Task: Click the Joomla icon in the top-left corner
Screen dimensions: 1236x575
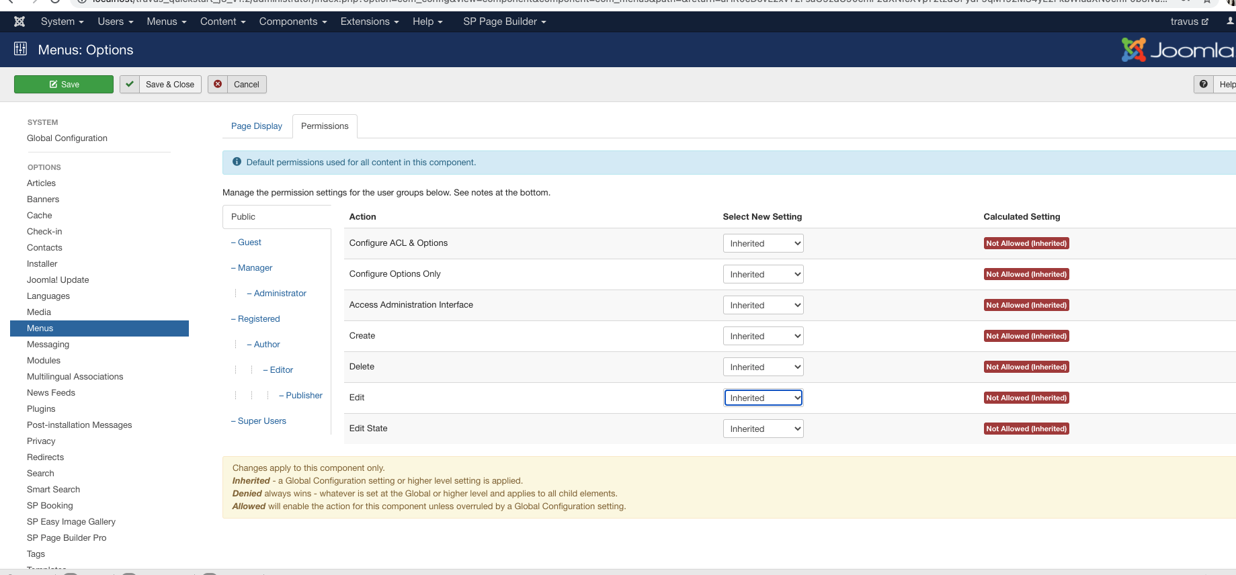Action: 19,21
